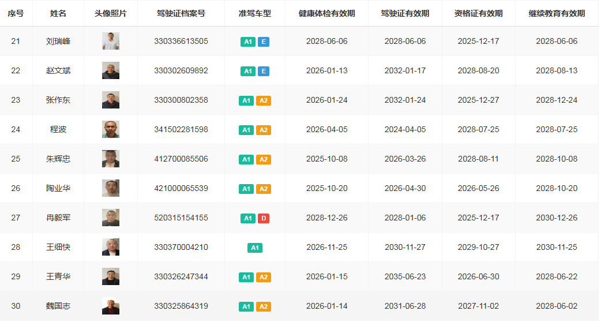Click the blue E badge in 赵文斌's row
601x322 pixels.
tap(263, 71)
